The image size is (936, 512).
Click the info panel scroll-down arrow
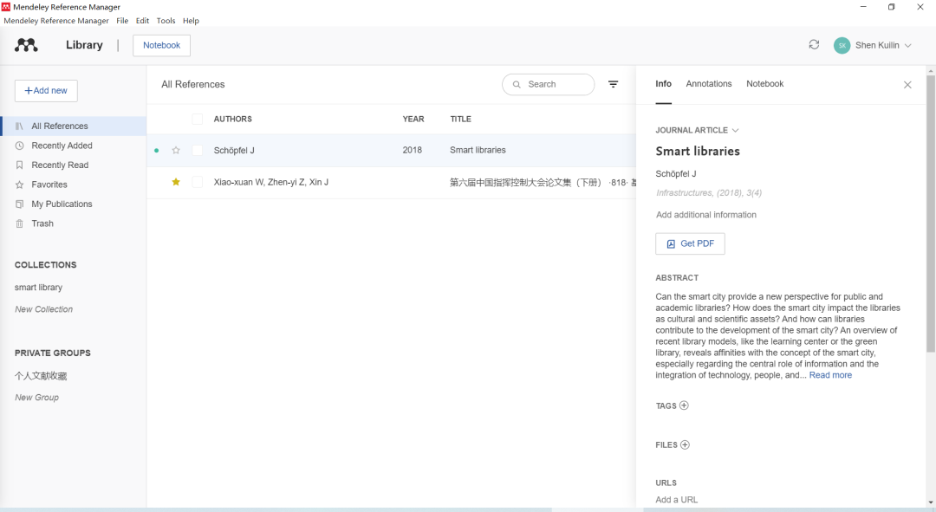point(931,502)
